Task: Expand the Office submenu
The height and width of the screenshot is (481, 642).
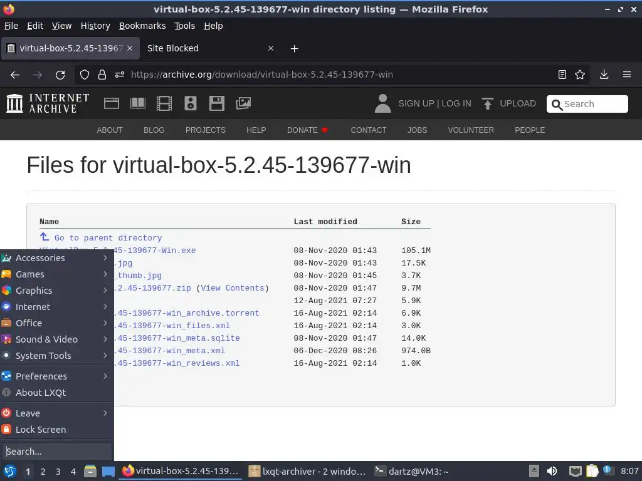Action: point(57,323)
